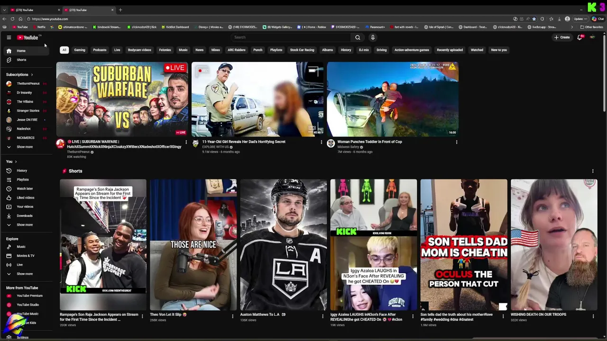The image size is (607, 341).
Task: Open the hamburger guide menu
Action: click(9, 37)
